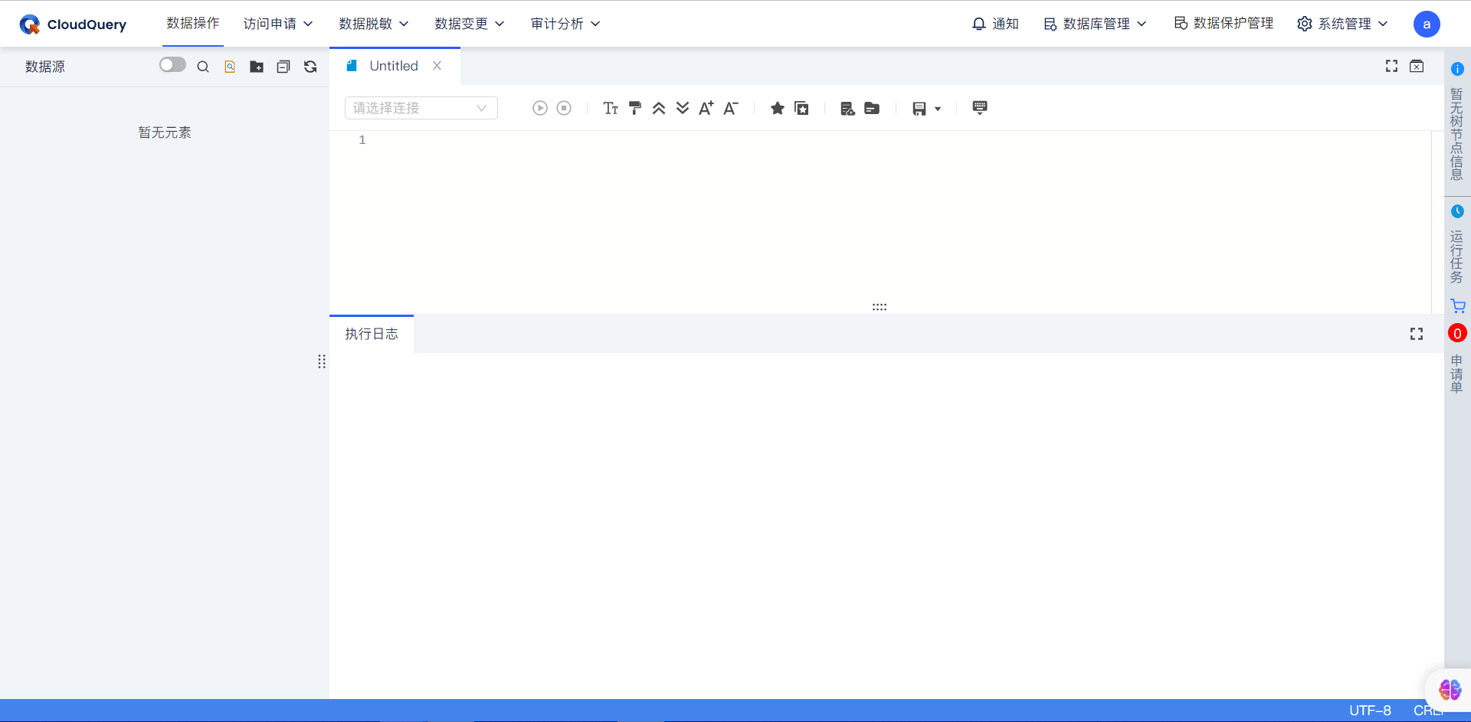
Task: Refresh the 数据源 list
Action: click(310, 67)
